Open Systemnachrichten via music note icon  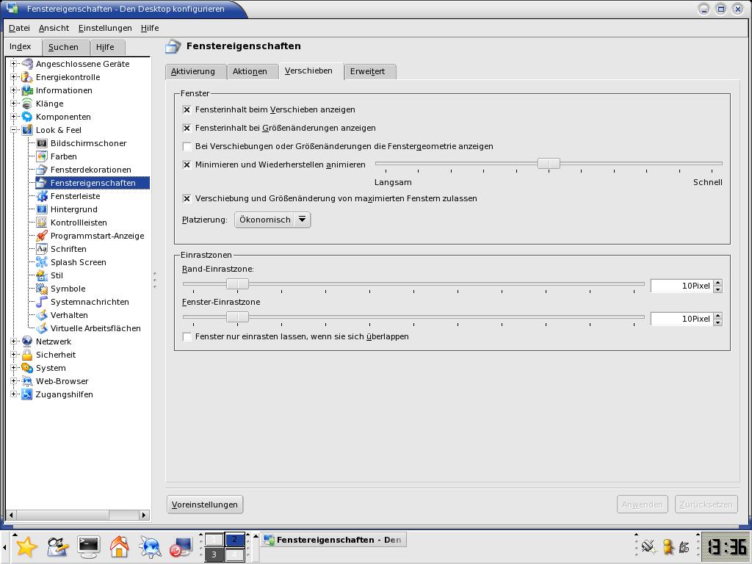(x=42, y=302)
